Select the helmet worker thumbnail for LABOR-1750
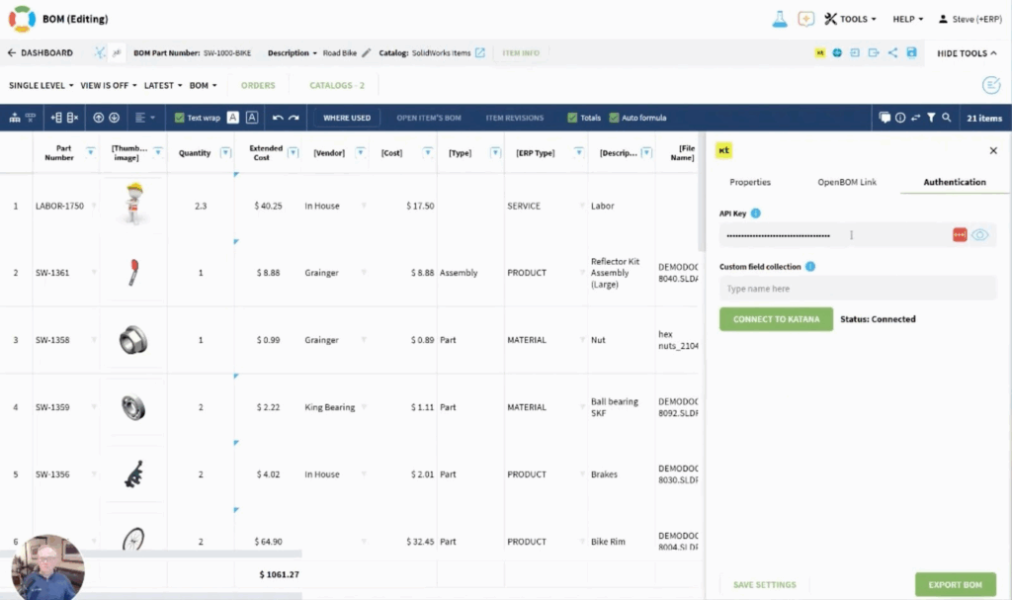Screen dimensions: 1012x600 pos(132,205)
